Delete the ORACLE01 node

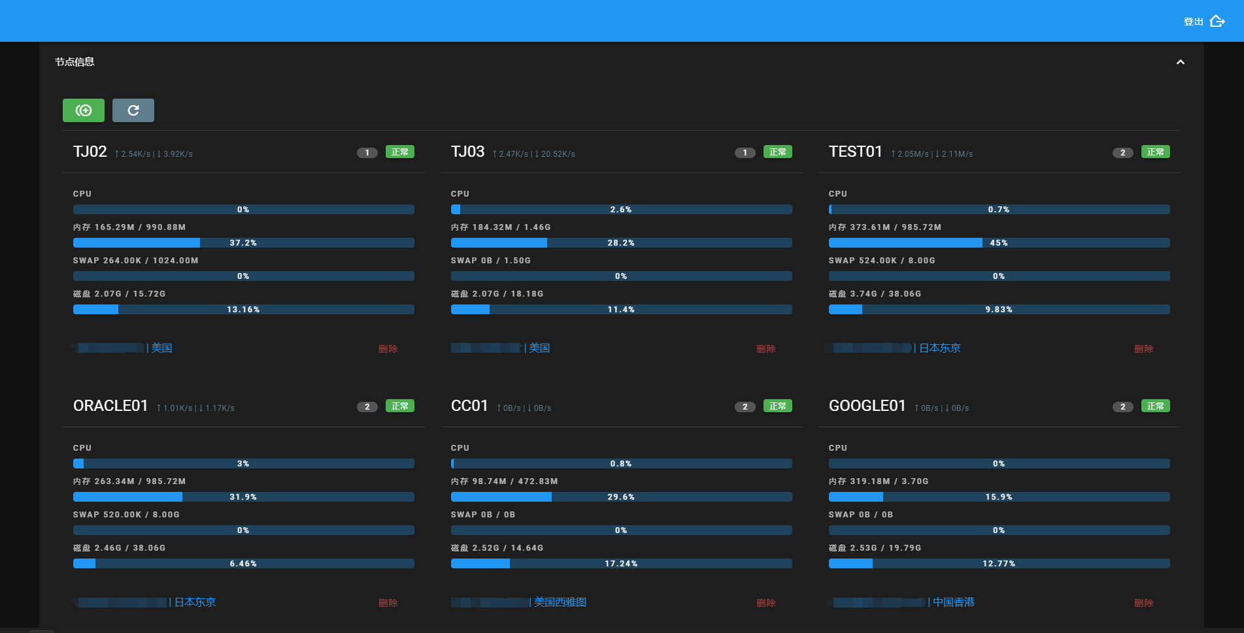[x=388, y=603]
